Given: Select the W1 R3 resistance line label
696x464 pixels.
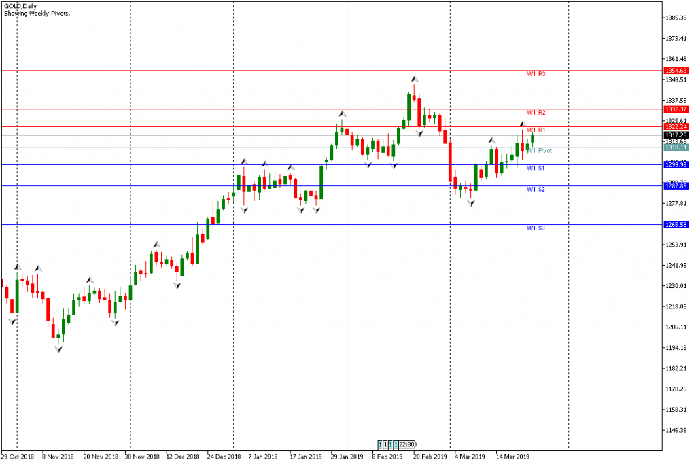Looking at the screenshot, I should pos(536,74).
